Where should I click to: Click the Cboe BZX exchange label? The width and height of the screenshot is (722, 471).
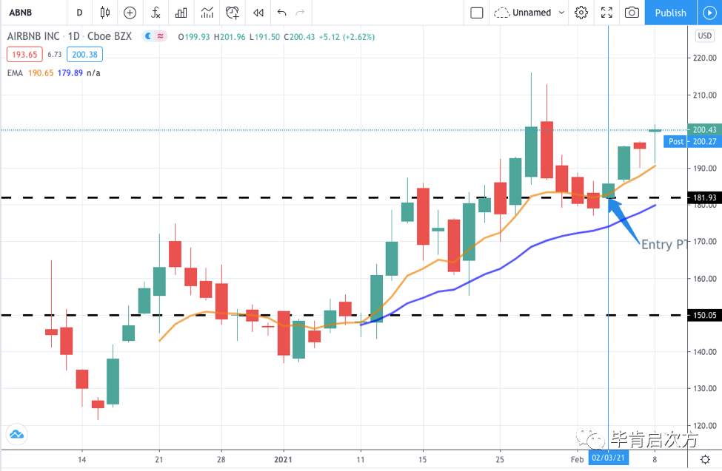coord(110,36)
